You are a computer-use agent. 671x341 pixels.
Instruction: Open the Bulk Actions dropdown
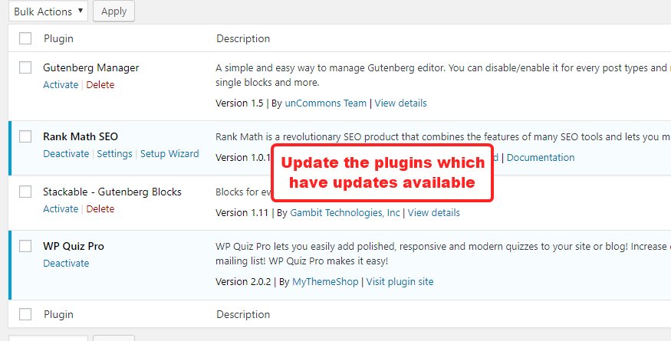48,11
